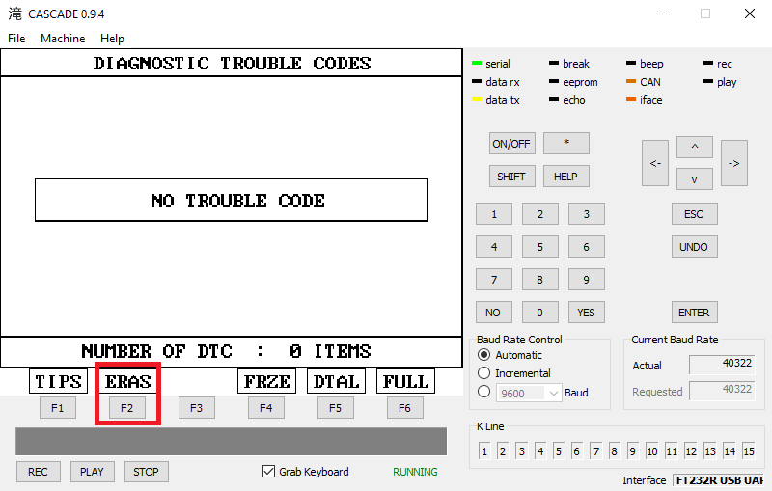The image size is (772, 491).
Task: Open the File menu
Action: tap(16, 39)
